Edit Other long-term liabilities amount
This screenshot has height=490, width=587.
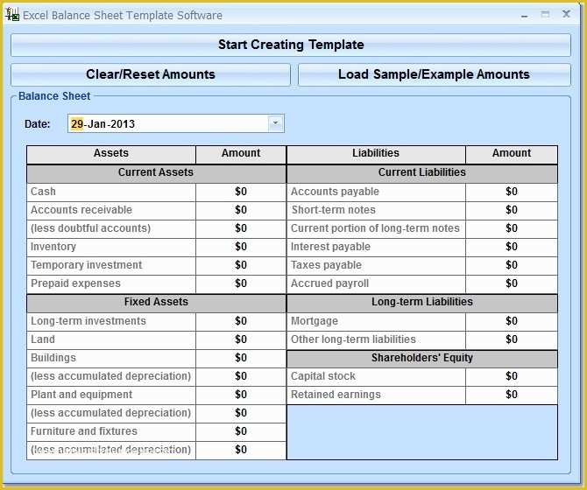click(x=512, y=339)
